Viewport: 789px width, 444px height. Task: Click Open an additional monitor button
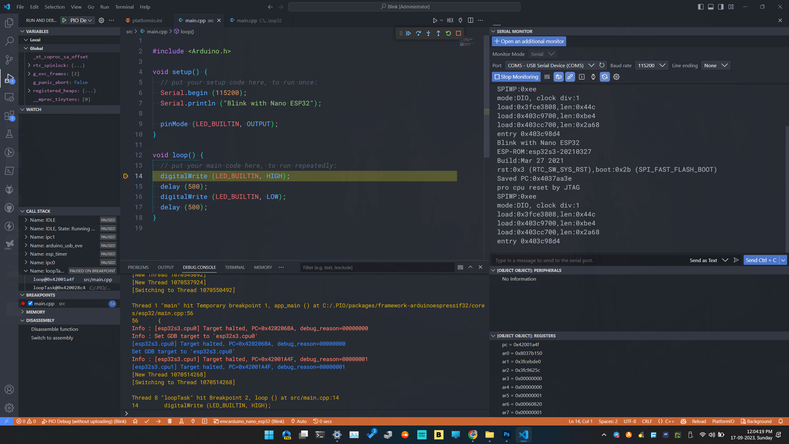pos(529,41)
